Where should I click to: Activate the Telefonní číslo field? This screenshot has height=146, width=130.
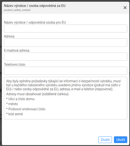tap(66, 71)
